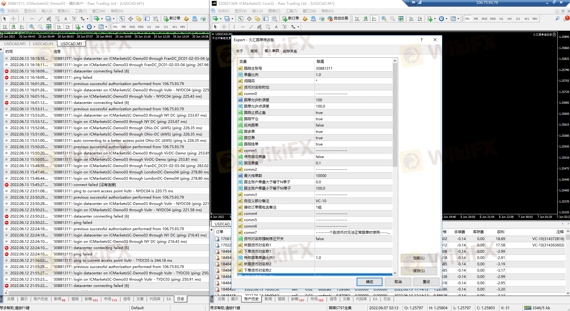The height and width of the screenshot is (311, 570).
Task: Open search magnifier in right window
Action: pos(557,19)
